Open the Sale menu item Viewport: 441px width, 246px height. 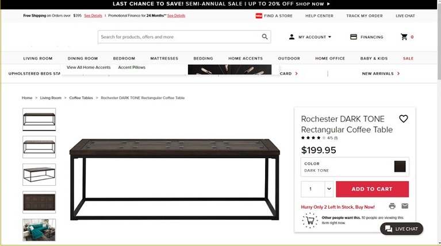[x=408, y=58]
